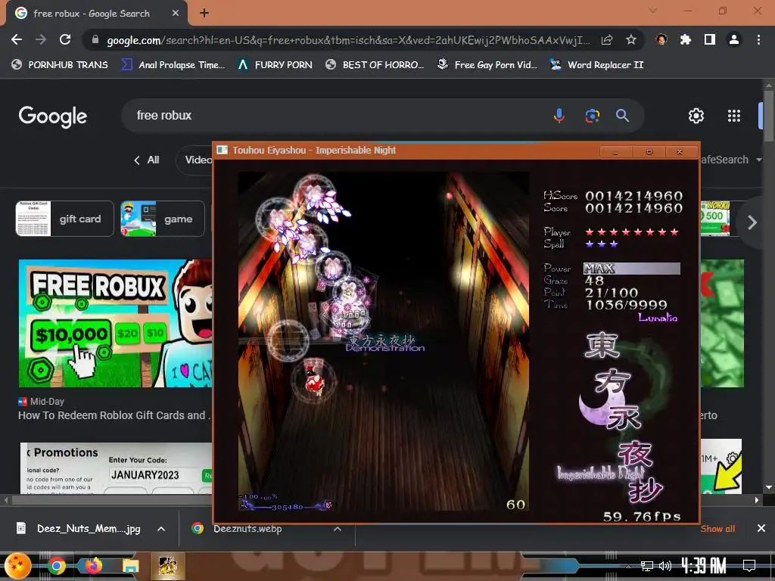Open the volume tray icon

665,566
